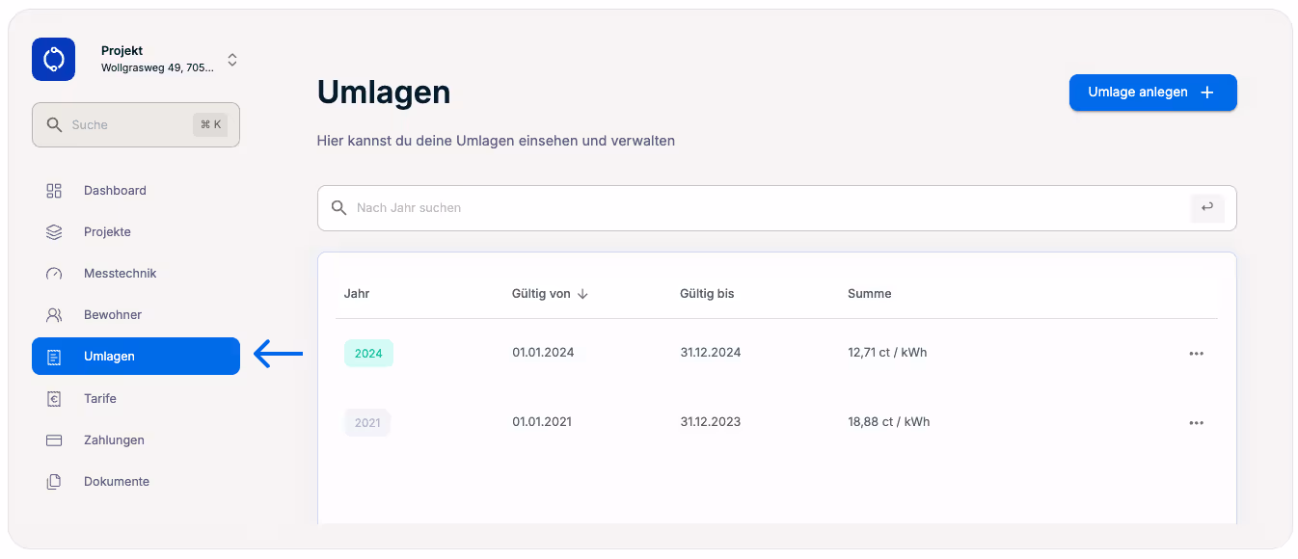Image resolution: width=1298 pixels, height=559 pixels.
Task: Focus the sidebar Suche search field
Action: (136, 125)
